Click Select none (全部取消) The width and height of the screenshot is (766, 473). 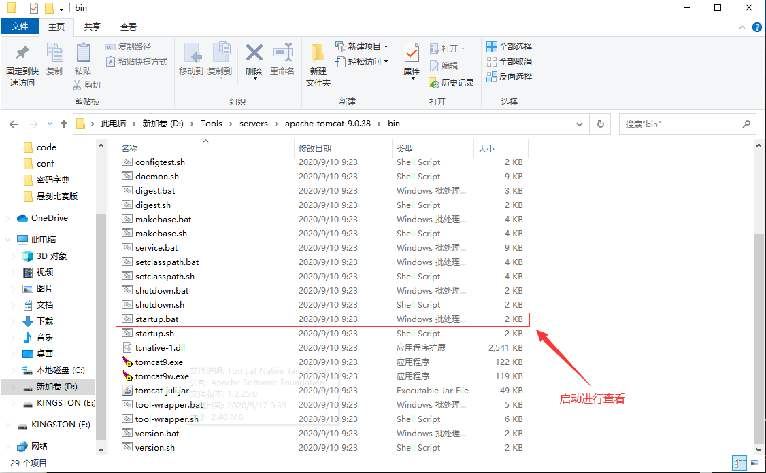[510, 62]
